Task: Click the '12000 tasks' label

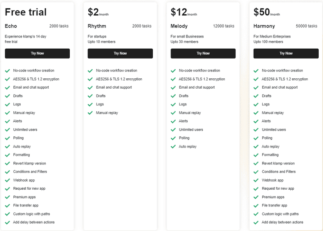Action: click(224, 26)
